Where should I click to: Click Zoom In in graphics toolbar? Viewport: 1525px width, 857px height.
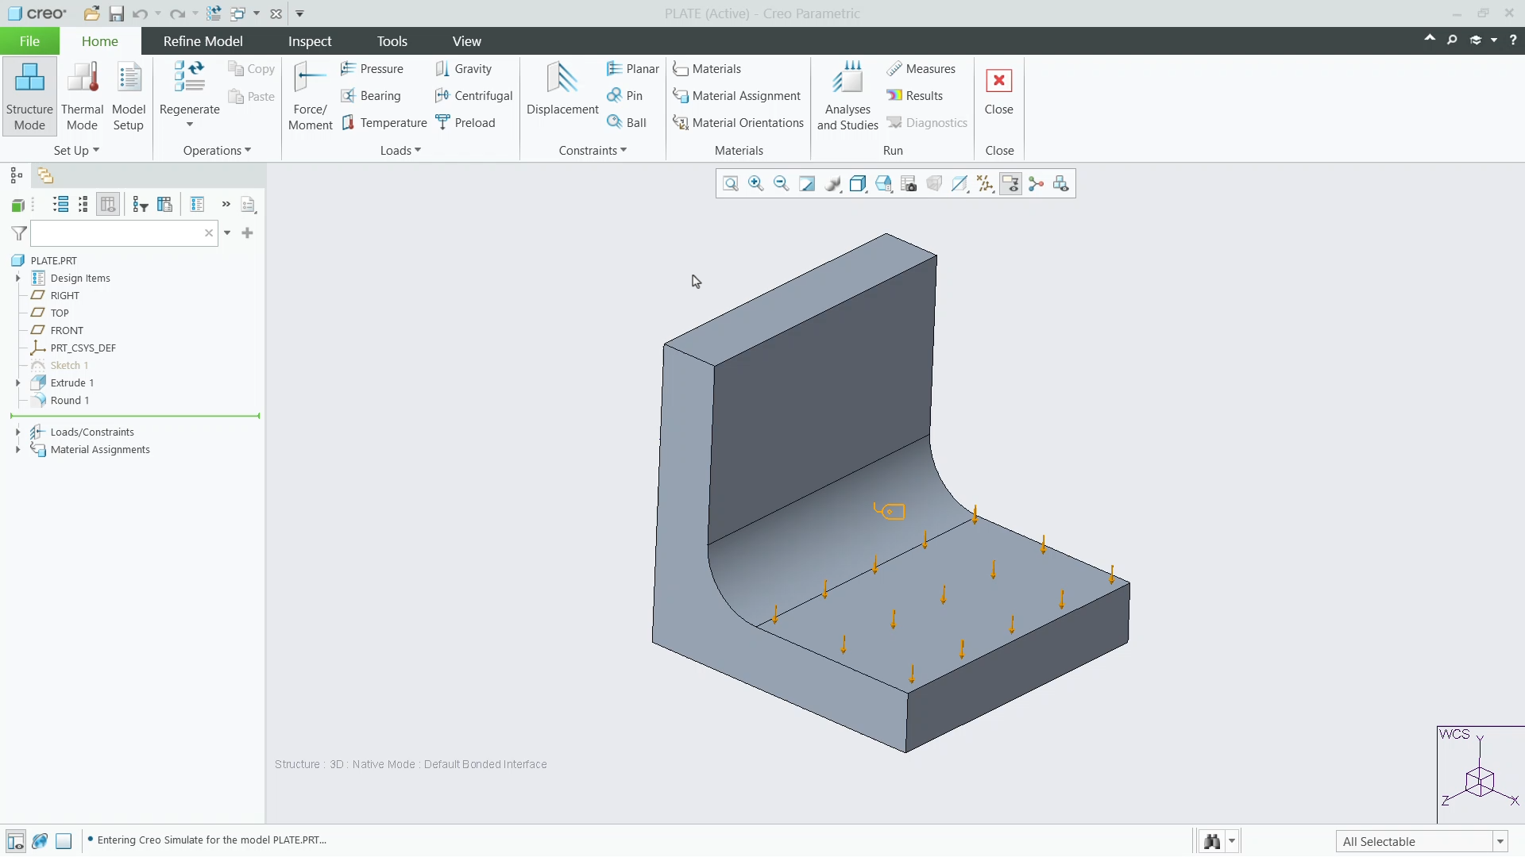pyautogui.click(x=755, y=184)
